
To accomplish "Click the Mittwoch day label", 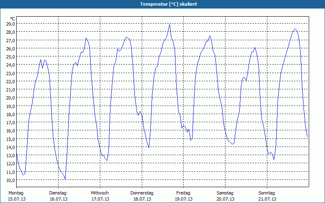I will [x=100, y=193].
